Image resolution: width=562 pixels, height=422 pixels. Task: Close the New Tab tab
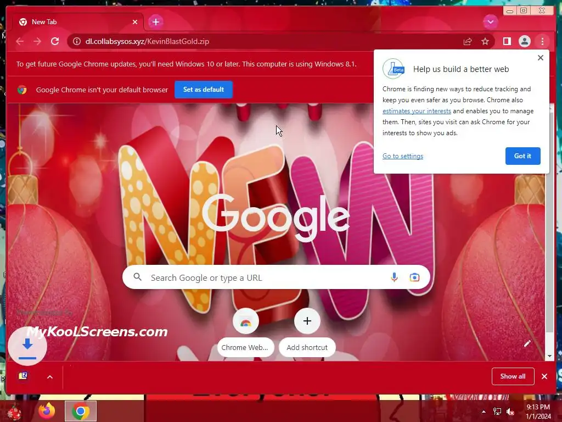[x=135, y=22]
